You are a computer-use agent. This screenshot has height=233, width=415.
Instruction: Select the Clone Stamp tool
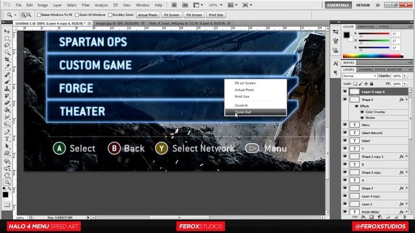tap(7, 89)
